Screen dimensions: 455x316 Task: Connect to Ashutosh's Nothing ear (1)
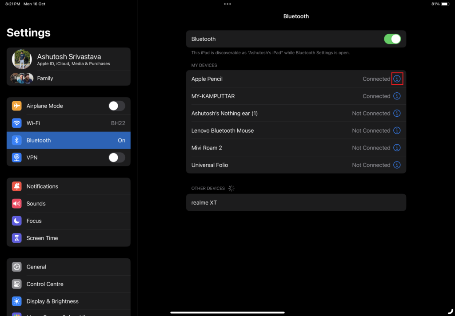(x=296, y=113)
